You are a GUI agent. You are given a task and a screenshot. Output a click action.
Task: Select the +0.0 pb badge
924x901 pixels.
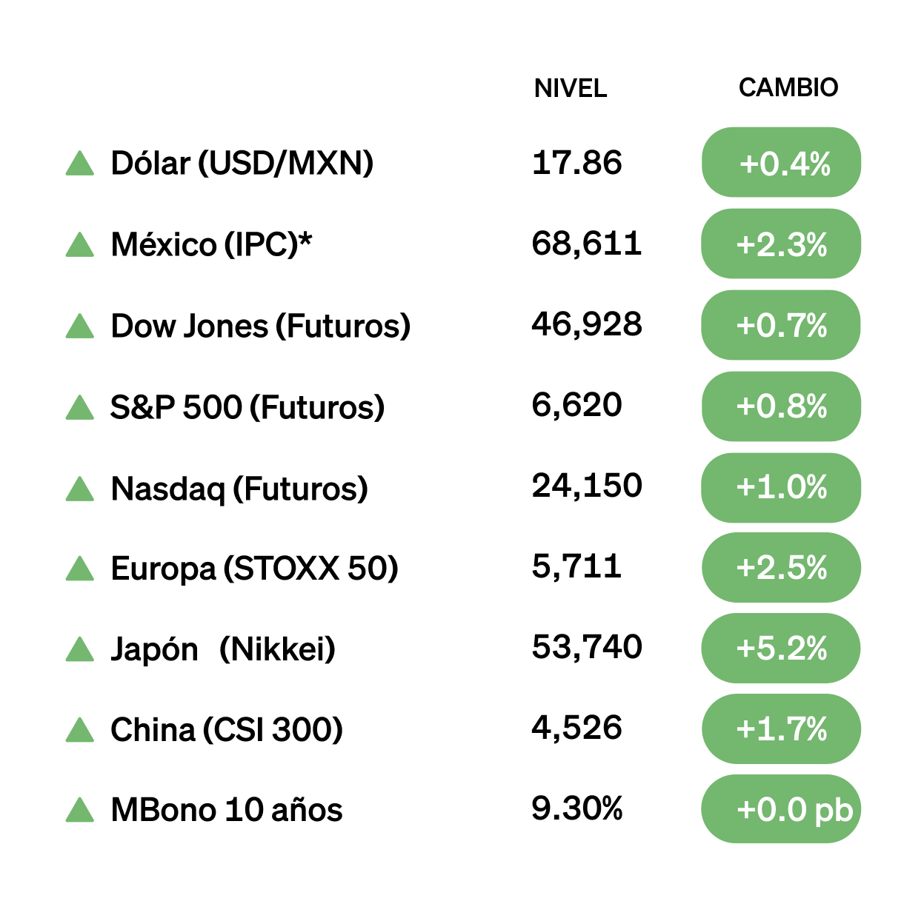click(x=782, y=809)
